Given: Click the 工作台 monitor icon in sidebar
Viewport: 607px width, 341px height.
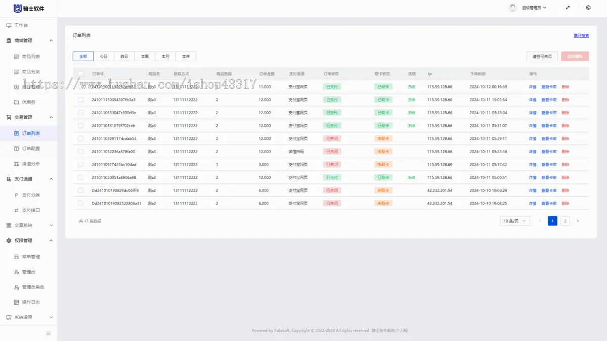Looking at the screenshot, I should point(9,25).
